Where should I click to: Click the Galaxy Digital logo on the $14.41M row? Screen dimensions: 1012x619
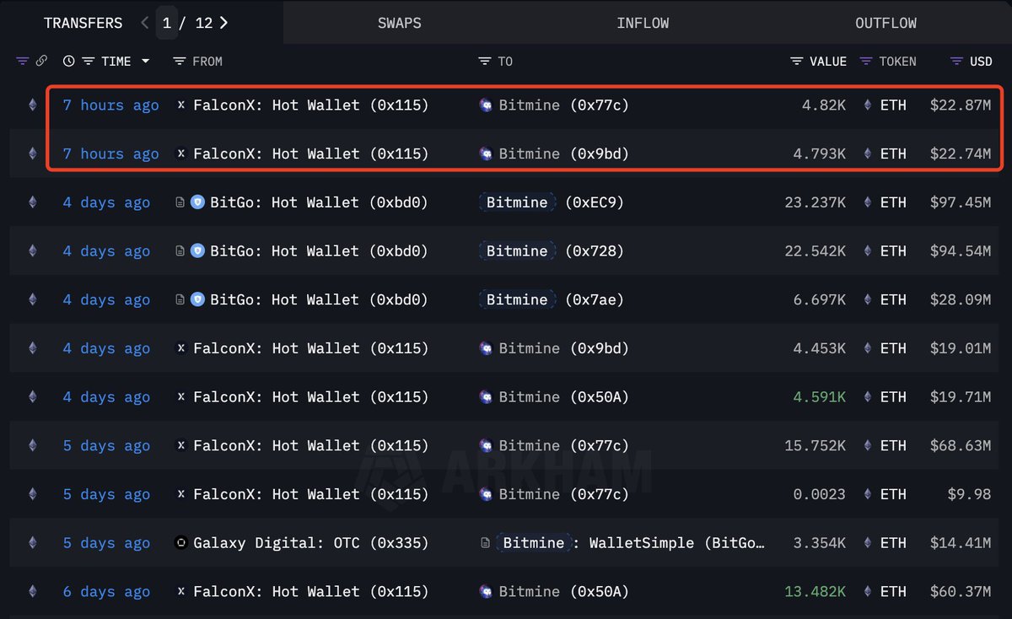pyautogui.click(x=180, y=543)
